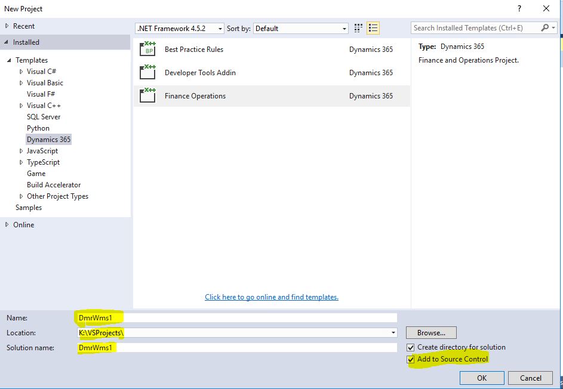Select the Finance Operations template icon

point(147,96)
